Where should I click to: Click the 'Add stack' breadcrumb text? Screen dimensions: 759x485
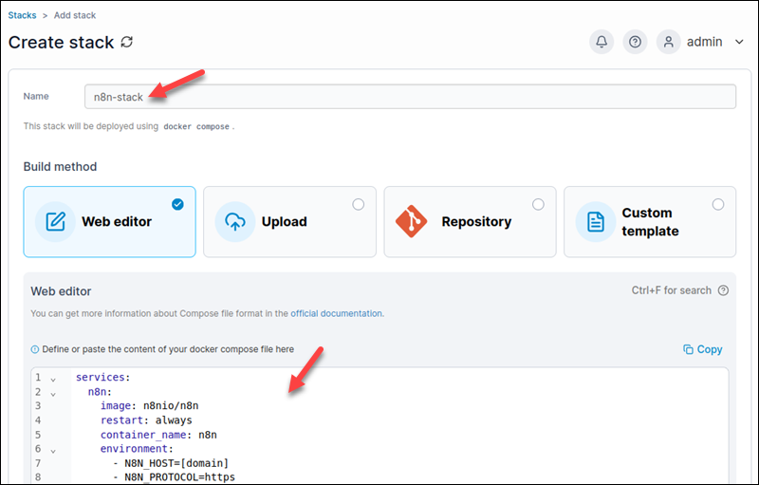click(x=75, y=15)
